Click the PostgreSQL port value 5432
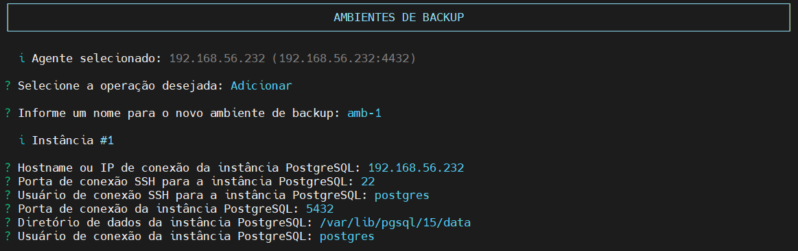The height and width of the screenshot is (251, 798). pyautogui.click(x=320, y=209)
